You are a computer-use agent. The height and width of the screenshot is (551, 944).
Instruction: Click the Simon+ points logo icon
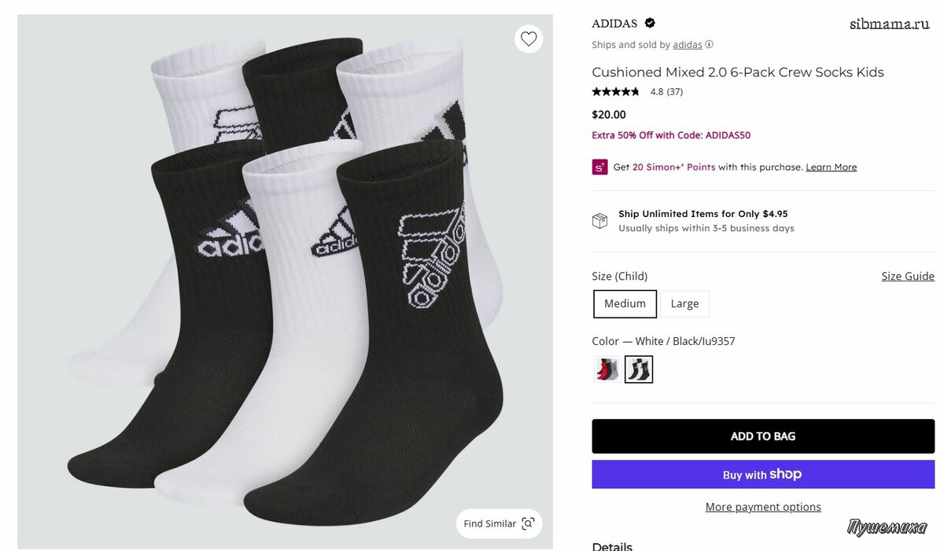[599, 167]
